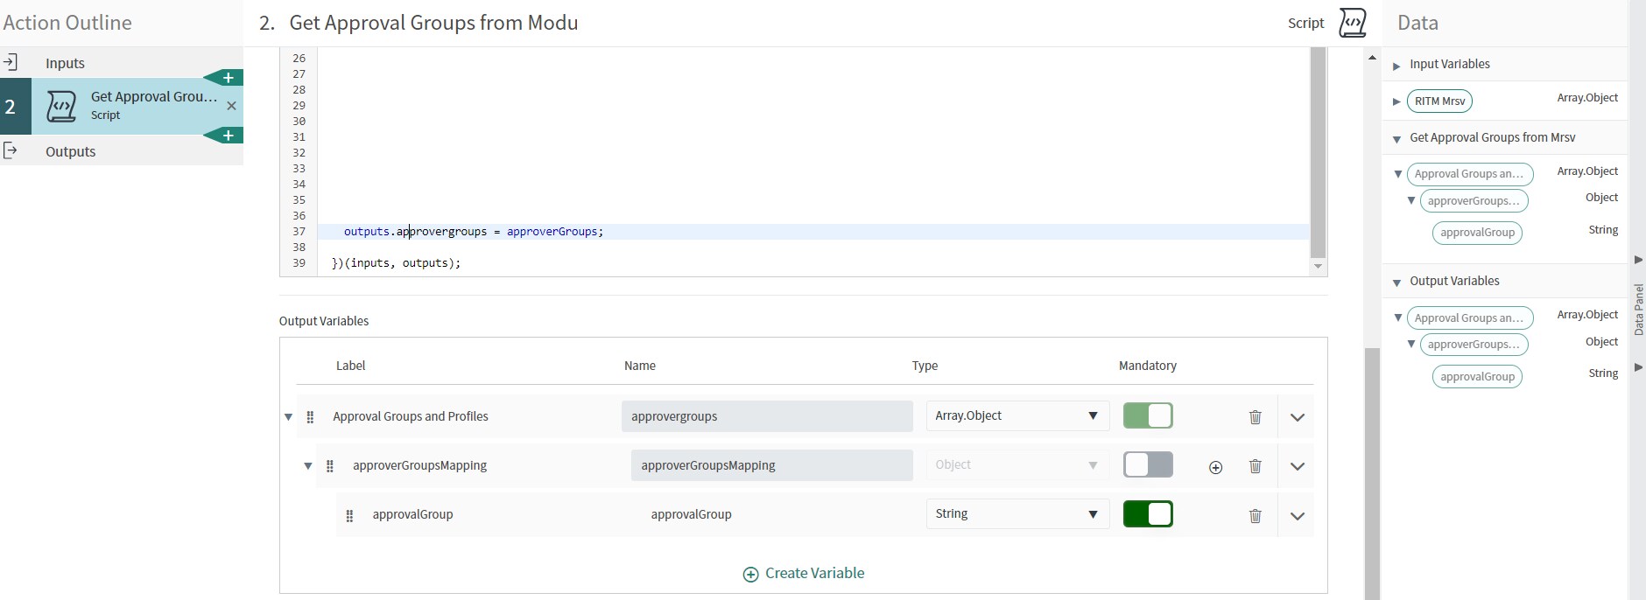Click trash icon for approverGroupsMapping row

click(x=1255, y=466)
